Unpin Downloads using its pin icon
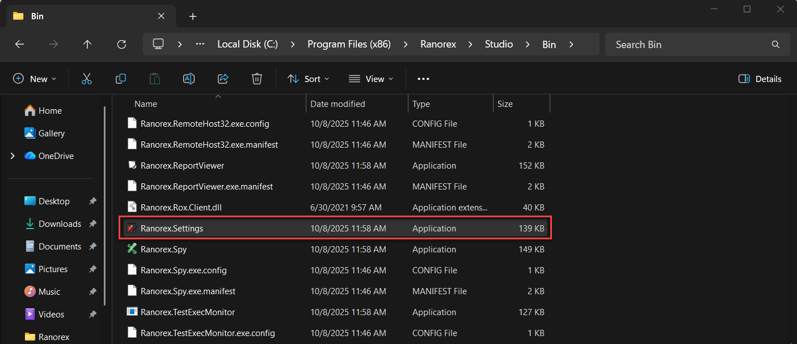Viewport: 797px width, 344px height. [92, 224]
